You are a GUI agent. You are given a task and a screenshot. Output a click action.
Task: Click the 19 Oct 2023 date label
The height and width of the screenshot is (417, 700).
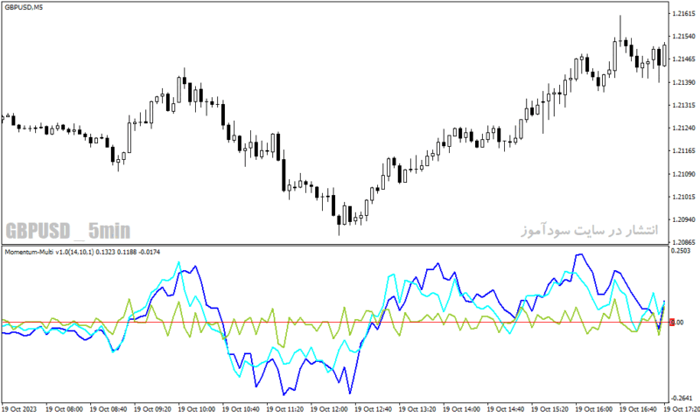pyautogui.click(x=19, y=409)
